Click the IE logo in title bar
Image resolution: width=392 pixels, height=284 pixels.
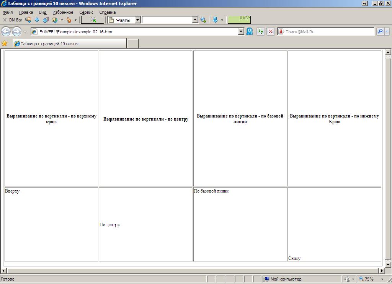tap(4, 3)
